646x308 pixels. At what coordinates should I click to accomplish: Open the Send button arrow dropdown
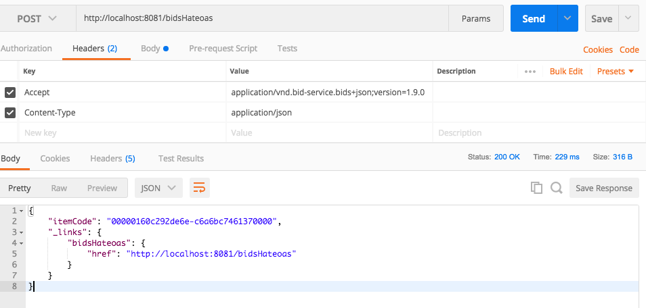tap(567, 19)
